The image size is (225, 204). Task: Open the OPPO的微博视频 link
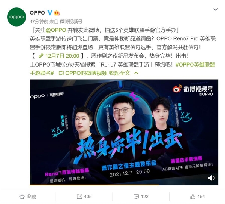tap(83, 73)
